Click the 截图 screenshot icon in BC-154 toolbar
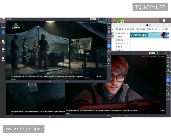The width and height of the screenshot is (171, 136). (109, 41)
